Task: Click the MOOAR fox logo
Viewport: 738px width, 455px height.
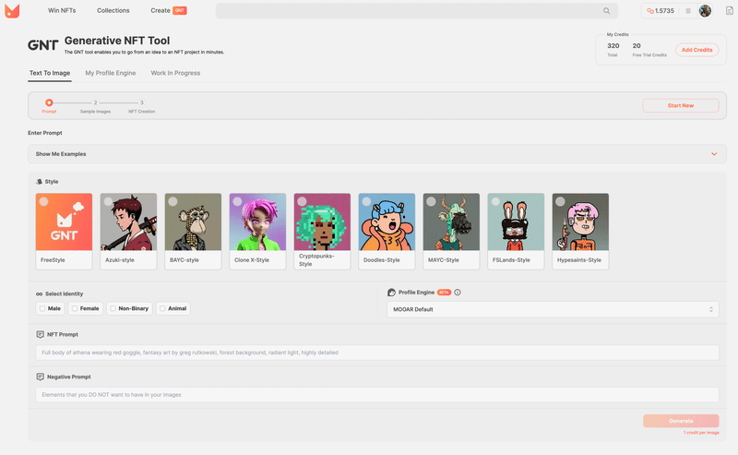Action: click(x=12, y=10)
